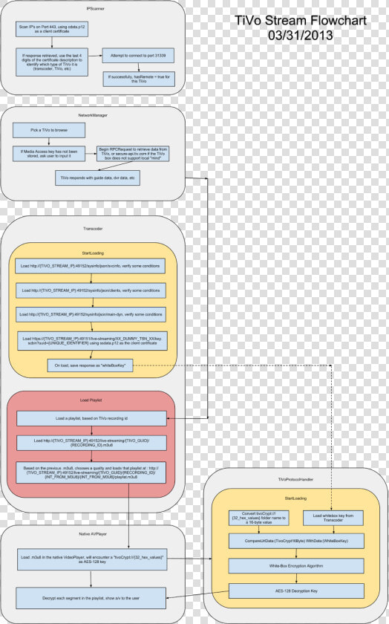Click the 'CompareUrlData:(TivoCrypt16Byte)' box
The width and height of the screenshot is (389, 624).
point(296,541)
